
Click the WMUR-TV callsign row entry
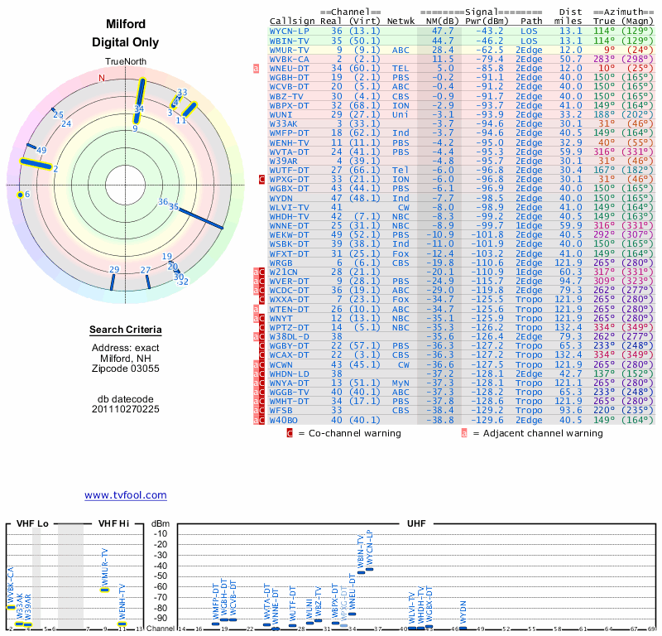(290, 50)
